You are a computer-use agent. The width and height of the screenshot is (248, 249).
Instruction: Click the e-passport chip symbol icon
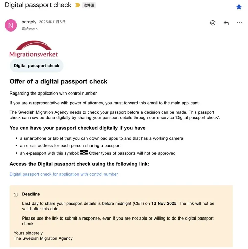coord(84,152)
